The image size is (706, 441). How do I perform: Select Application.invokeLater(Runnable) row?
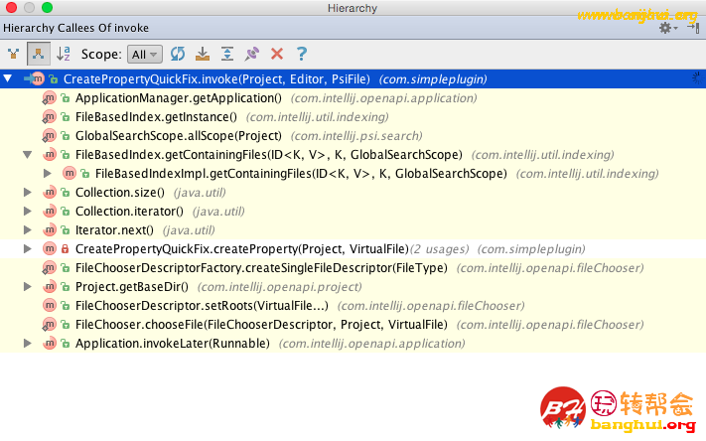coord(353,344)
